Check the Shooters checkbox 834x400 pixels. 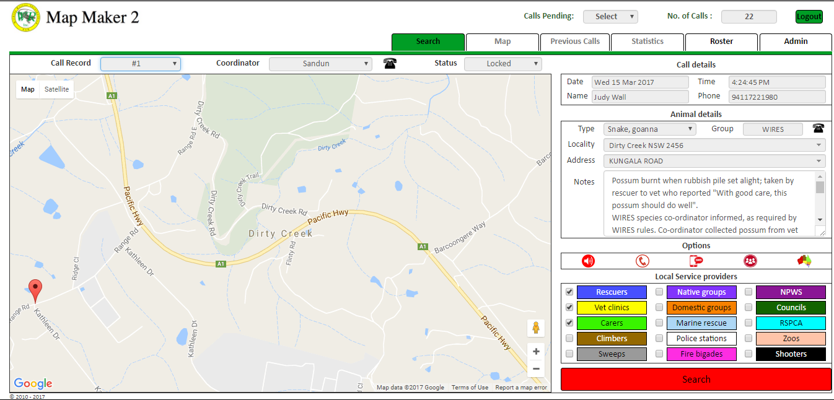(748, 354)
